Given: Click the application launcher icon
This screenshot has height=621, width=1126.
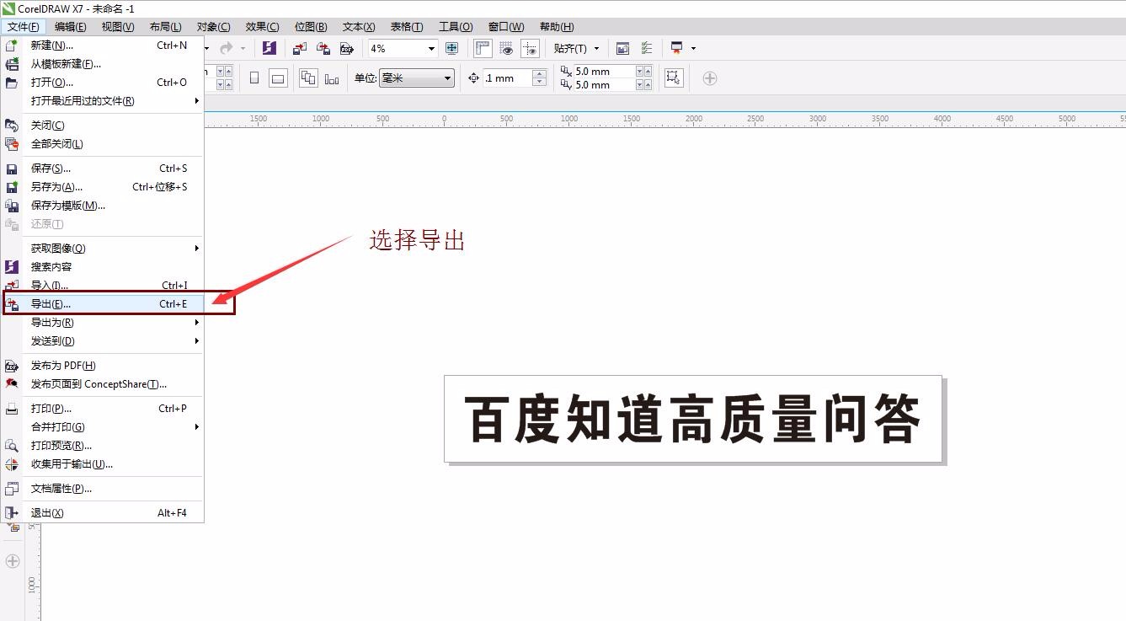Looking at the screenshot, I should click(676, 48).
